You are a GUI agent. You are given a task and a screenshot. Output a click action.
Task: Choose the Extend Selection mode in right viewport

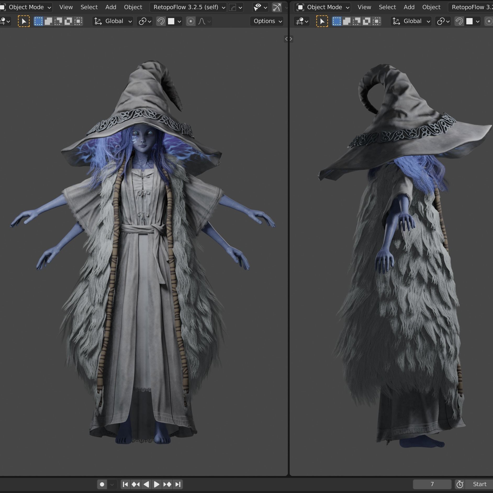click(347, 21)
